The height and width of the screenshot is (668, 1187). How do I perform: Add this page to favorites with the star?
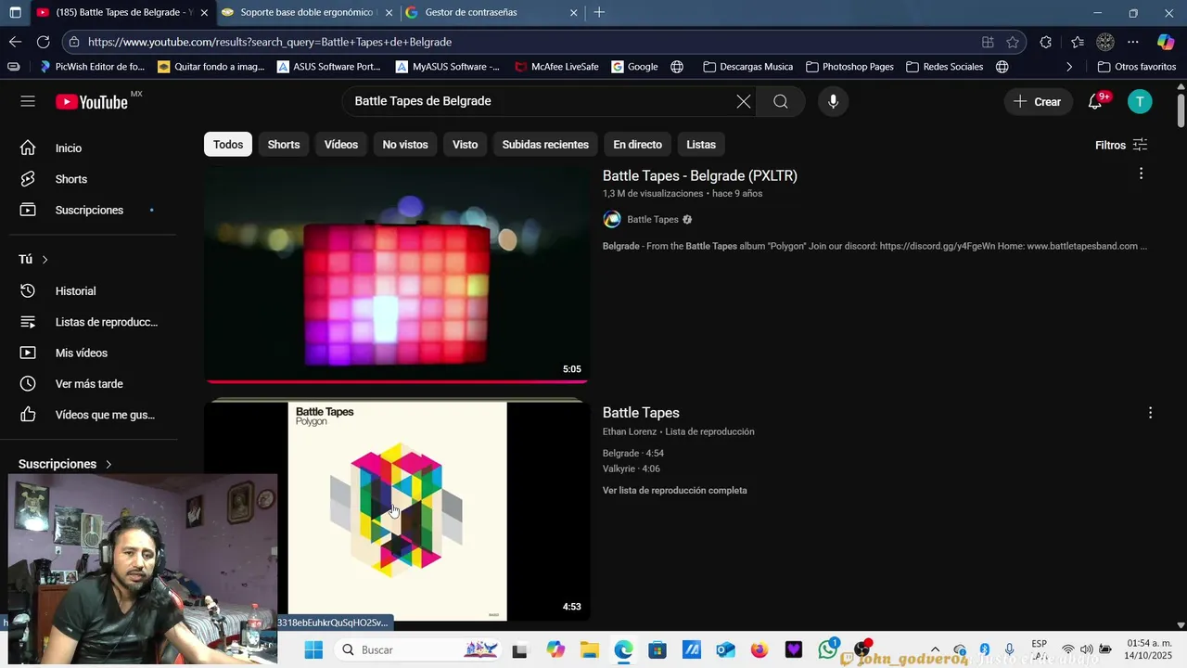tap(1013, 42)
